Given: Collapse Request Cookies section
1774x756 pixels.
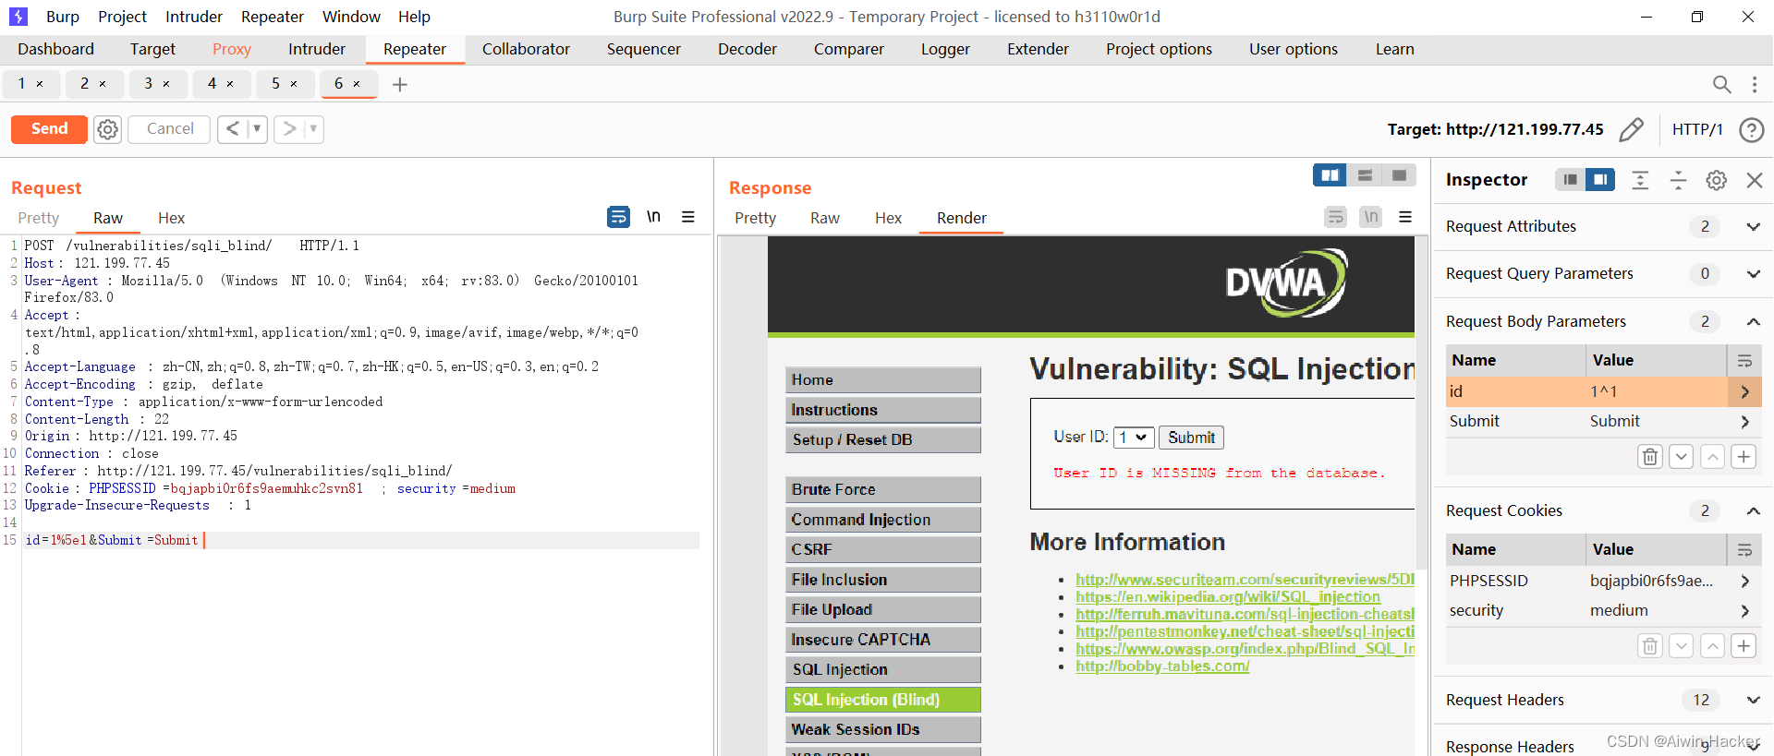Looking at the screenshot, I should 1753,511.
